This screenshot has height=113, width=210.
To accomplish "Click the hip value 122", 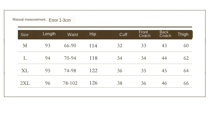I will click(x=93, y=70).
